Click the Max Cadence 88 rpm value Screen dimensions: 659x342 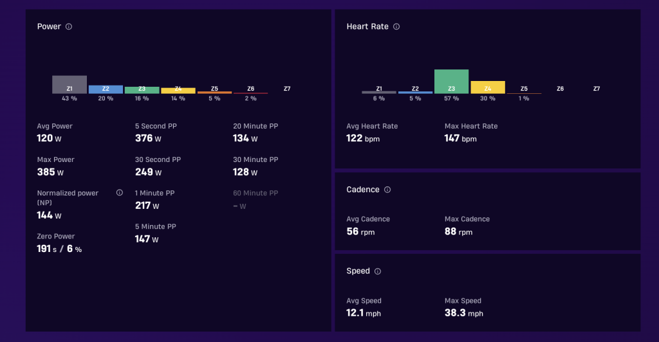click(458, 231)
